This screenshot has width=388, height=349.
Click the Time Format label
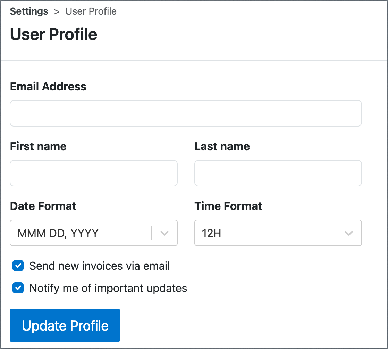(228, 206)
